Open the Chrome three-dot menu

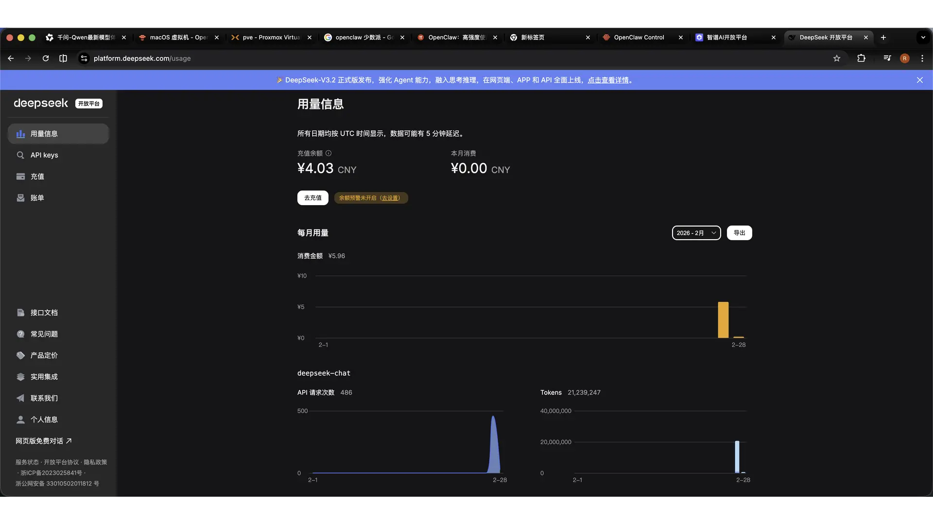pyautogui.click(x=922, y=58)
